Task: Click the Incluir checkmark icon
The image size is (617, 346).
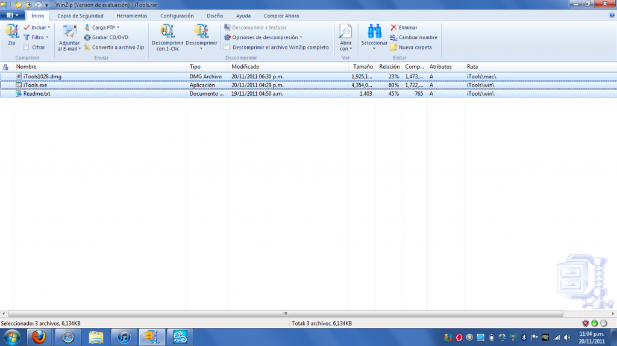Action: [x=27, y=27]
